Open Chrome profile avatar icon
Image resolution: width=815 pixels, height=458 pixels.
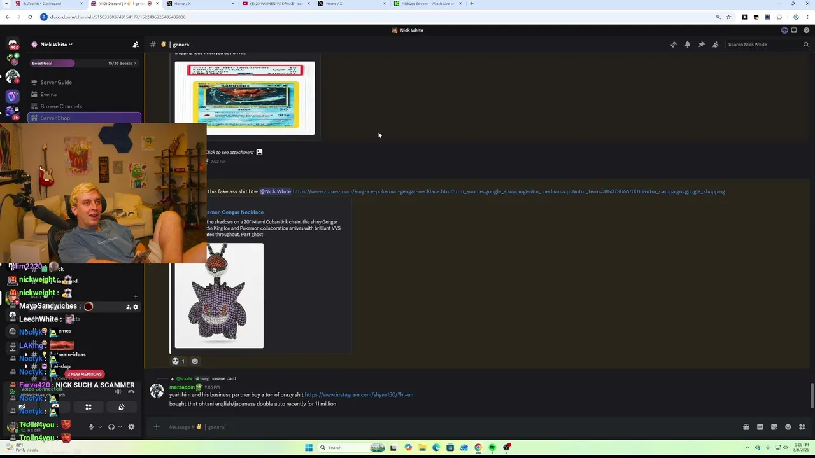796,17
